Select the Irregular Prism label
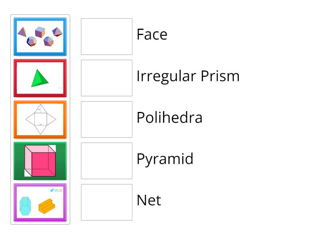The height and width of the screenshot is (239, 319). (188, 76)
